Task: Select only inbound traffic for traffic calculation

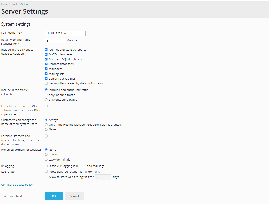Action: click(46, 95)
